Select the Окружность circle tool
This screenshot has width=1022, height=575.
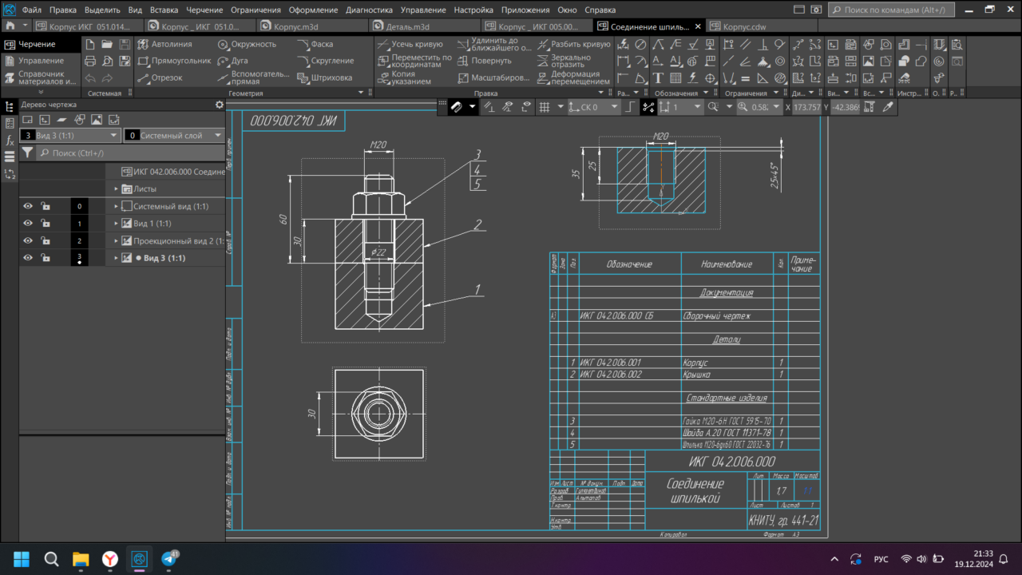[247, 44]
